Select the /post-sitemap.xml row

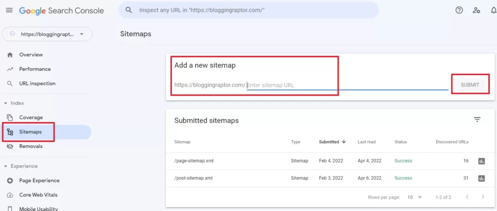pyautogui.click(x=330, y=179)
